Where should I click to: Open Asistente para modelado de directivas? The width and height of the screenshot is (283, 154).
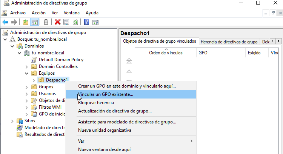click(x=131, y=122)
